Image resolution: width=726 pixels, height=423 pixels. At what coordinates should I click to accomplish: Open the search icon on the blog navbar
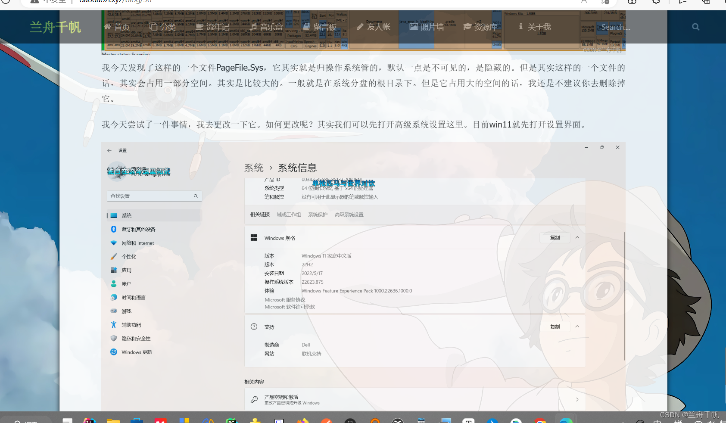coord(695,27)
